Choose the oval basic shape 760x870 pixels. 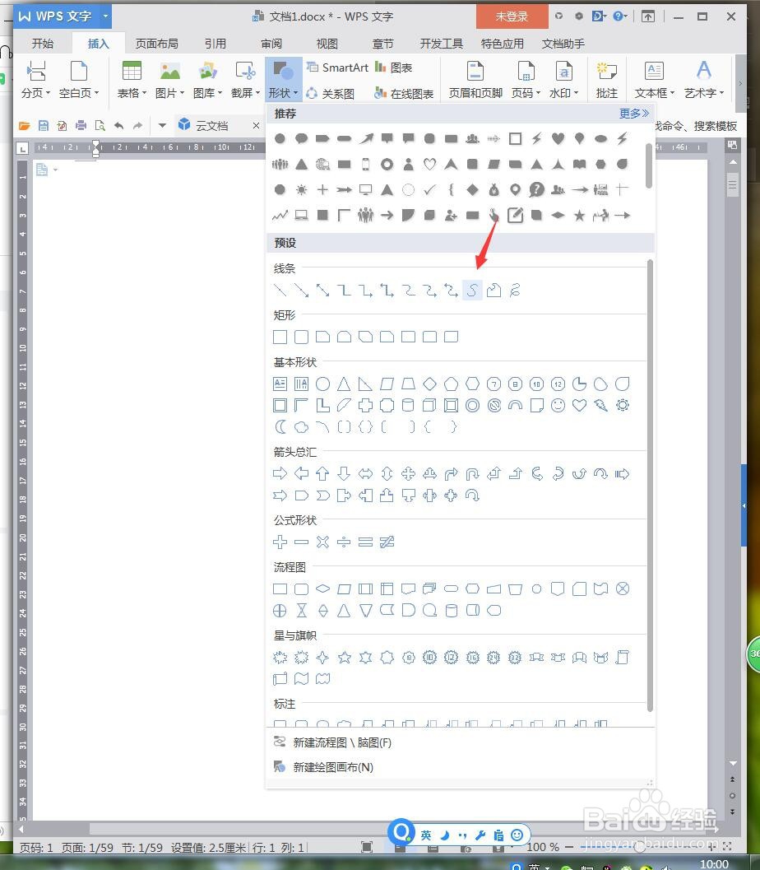(322, 384)
